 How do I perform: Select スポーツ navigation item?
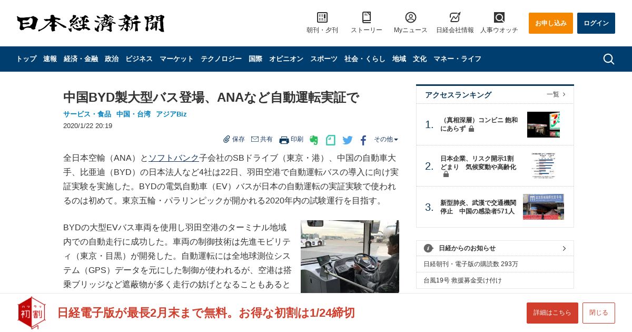click(324, 59)
